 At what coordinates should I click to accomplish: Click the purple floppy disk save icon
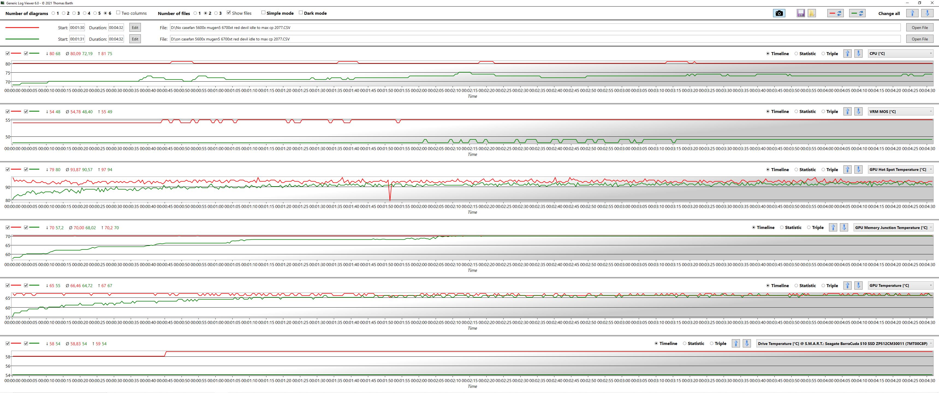tap(801, 13)
